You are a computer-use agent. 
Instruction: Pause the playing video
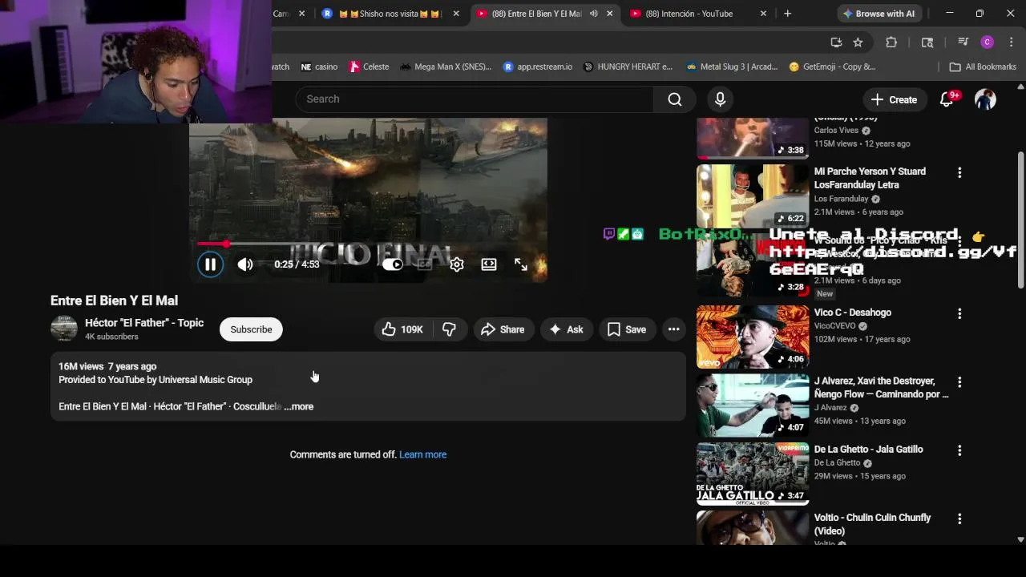[210, 264]
